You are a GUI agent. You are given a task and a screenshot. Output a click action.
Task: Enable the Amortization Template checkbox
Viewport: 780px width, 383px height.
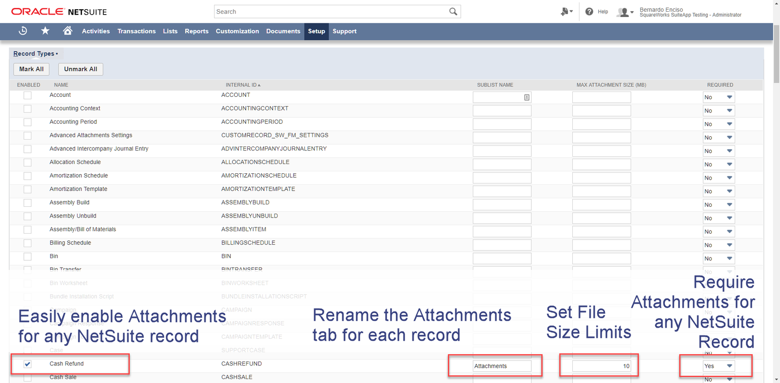tap(27, 189)
